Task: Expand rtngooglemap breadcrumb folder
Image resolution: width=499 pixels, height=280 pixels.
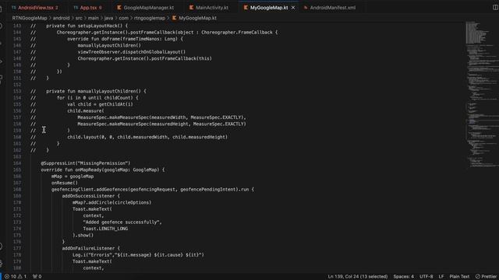Action: pos(150,18)
